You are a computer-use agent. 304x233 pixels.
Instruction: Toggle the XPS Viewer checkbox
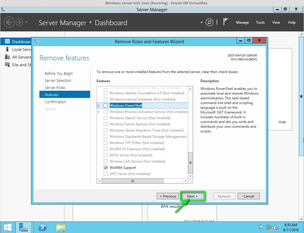(106, 174)
